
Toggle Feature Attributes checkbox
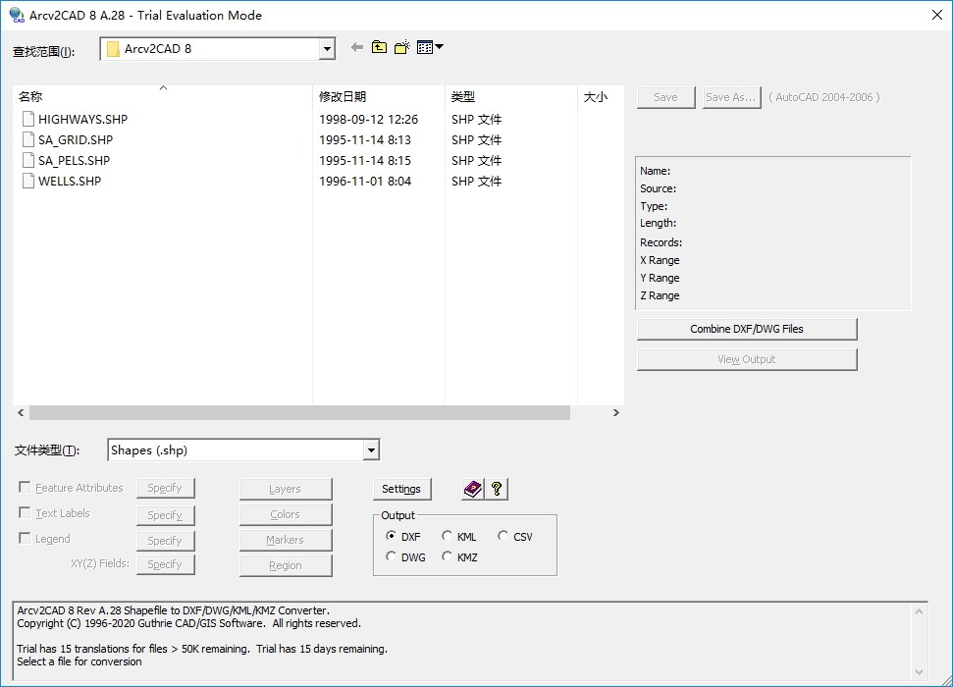click(x=25, y=487)
